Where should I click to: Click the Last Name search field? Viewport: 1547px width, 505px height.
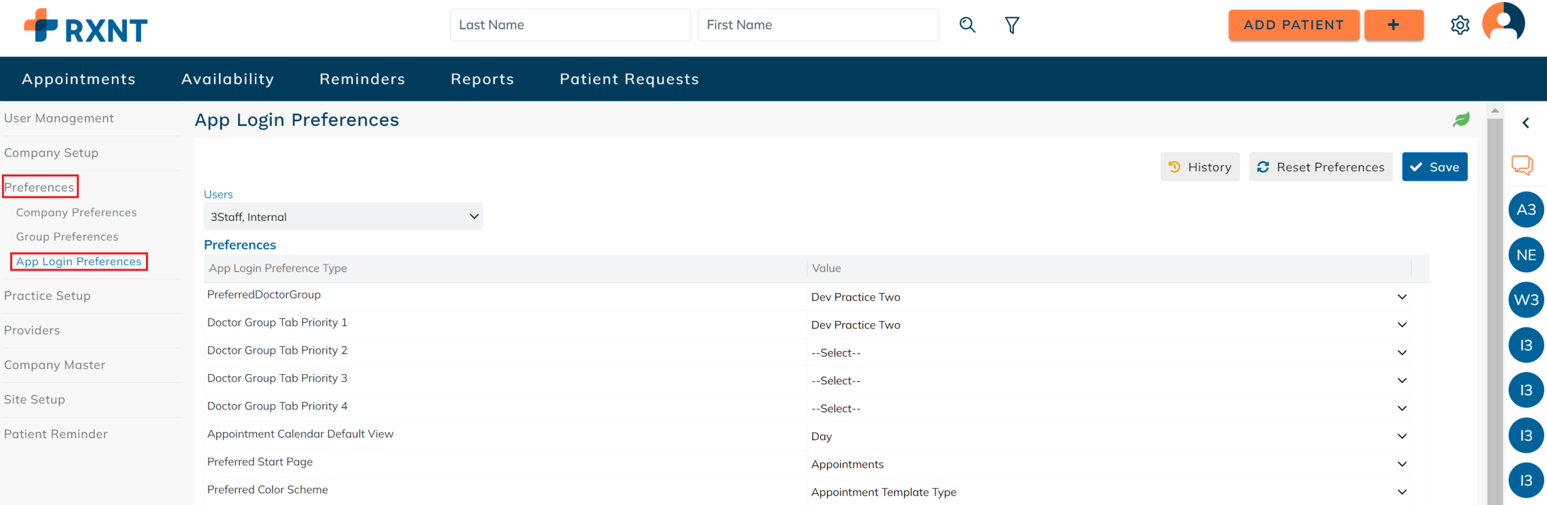[570, 25]
